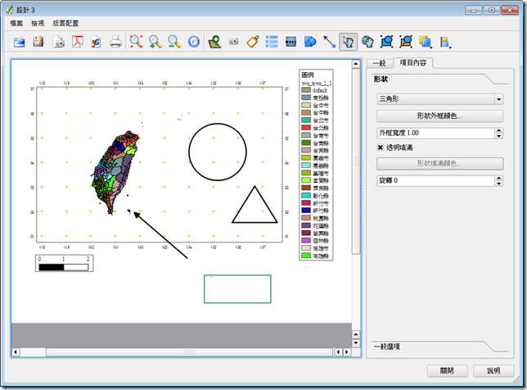The height and width of the screenshot is (390, 527).
Task: Click the vertical scrollbar's down arrow
Action: pos(356,343)
